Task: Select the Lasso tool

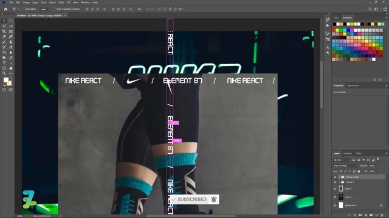Action: 4,26
